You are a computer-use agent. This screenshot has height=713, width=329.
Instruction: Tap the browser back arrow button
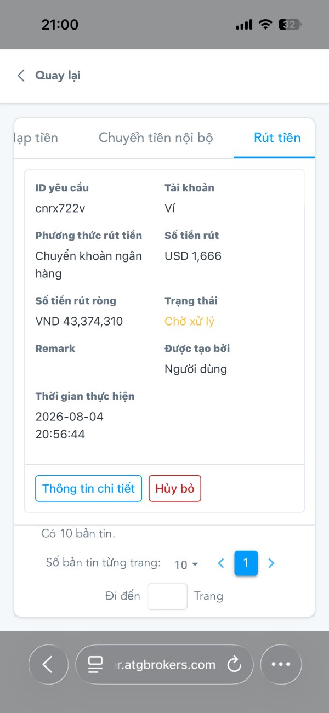click(48, 665)
